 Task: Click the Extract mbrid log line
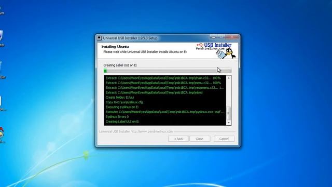click(x=154, y=92)
